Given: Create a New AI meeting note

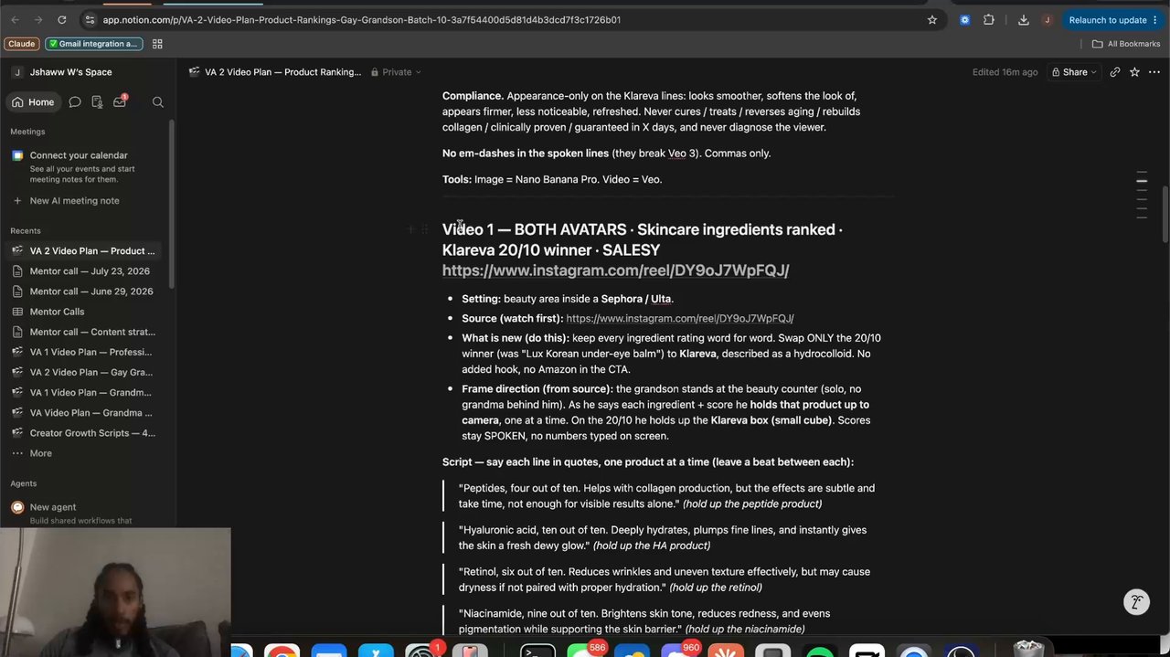Looking at the screenshot, I should [x=74, y=201].
